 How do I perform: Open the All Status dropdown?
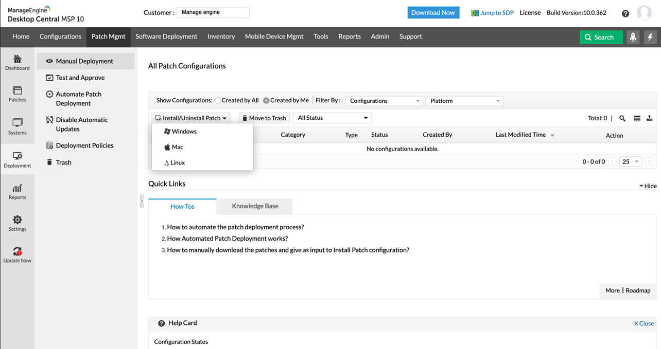tap(332, 118)
